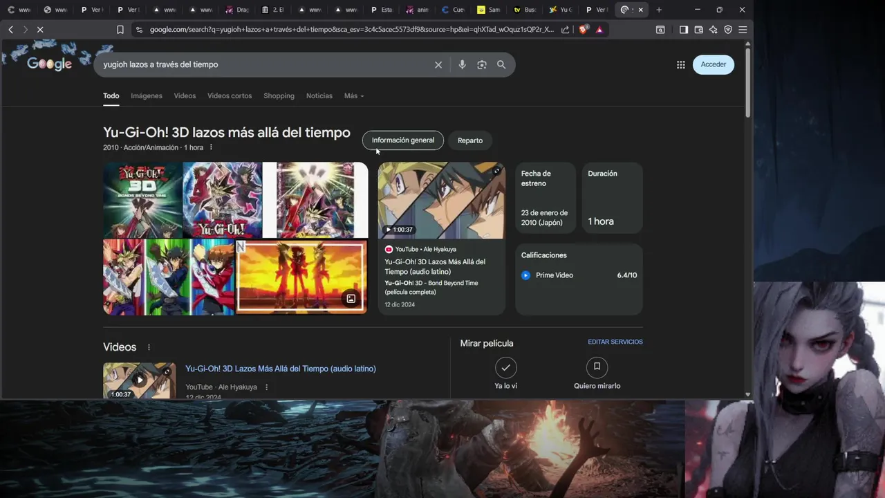
Task: Open a new browser tab with plus
Action: point(659,10)
